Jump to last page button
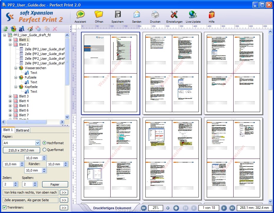The height and width of the screenshot is (213, 274). 232,208
